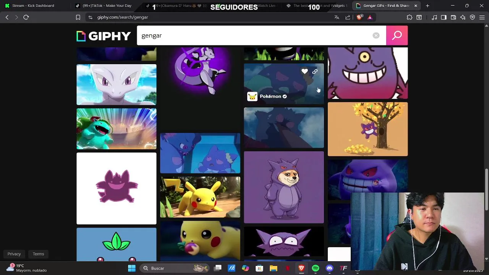Open the Pikachu crouching in forest GIF

tap(200, 197)
